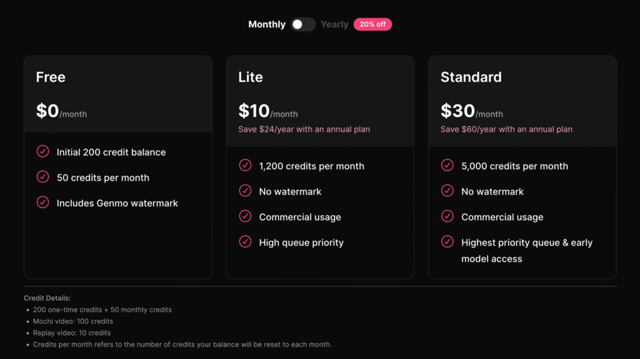Click the Lite plan Commercial usage checkmark
Viewport: 640px width, 359px height.
(245, 216)
